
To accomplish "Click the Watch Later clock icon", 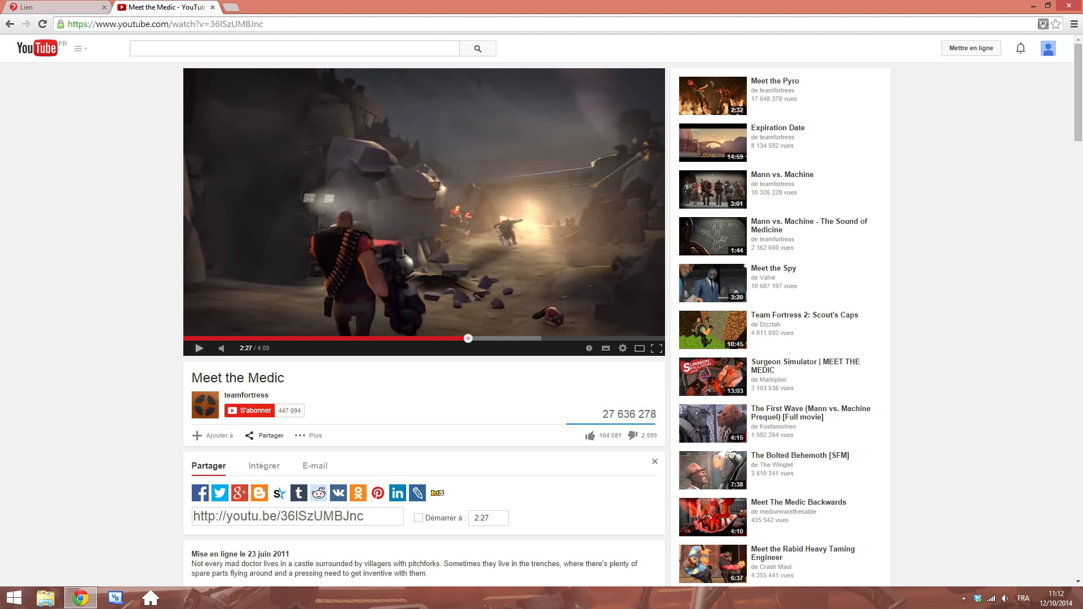I will pyautogui.click(x=589, y=348).
